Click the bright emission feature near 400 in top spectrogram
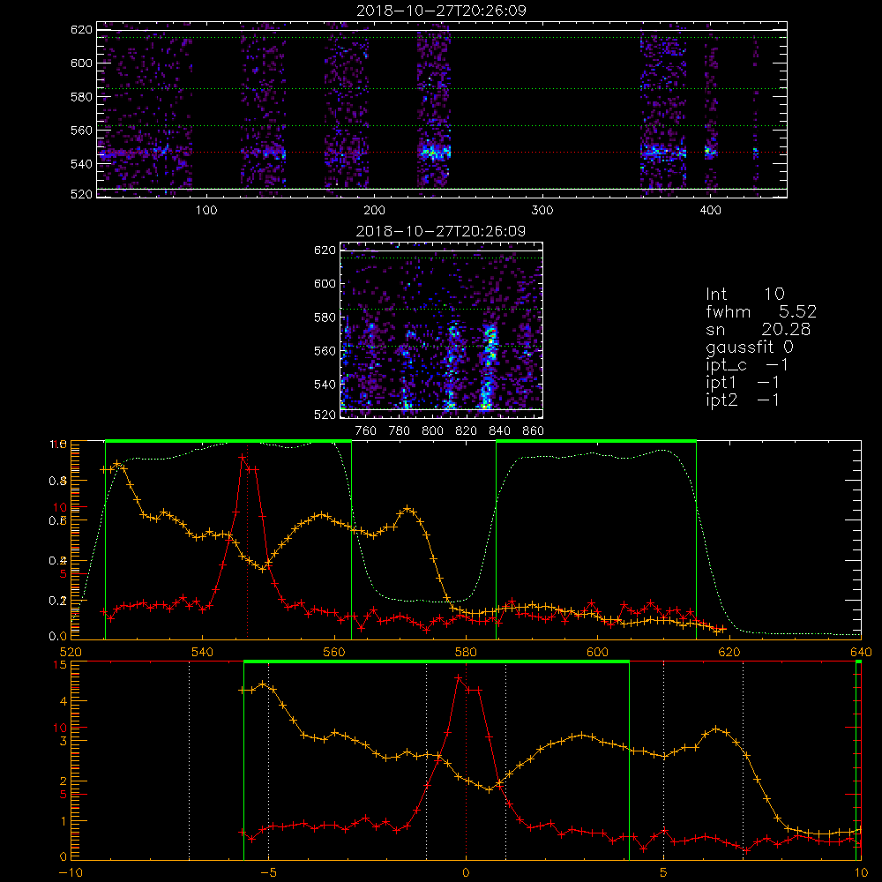 (x=710, y=151)
